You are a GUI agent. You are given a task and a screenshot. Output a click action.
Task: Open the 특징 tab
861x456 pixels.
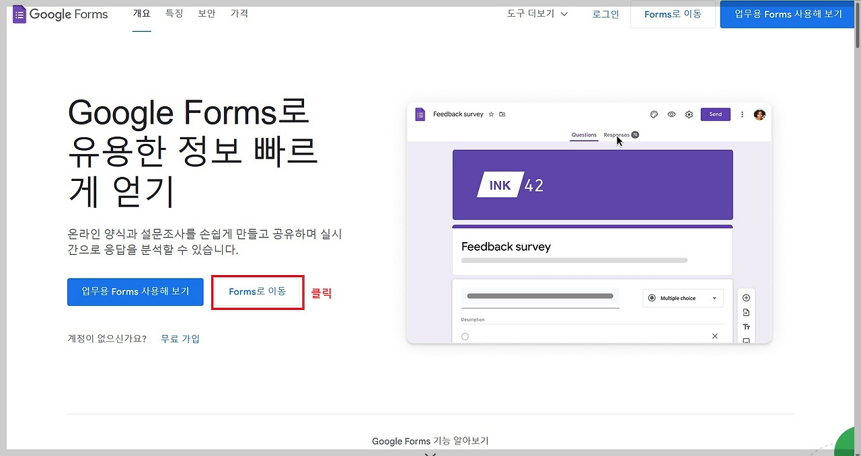[174, 13]
